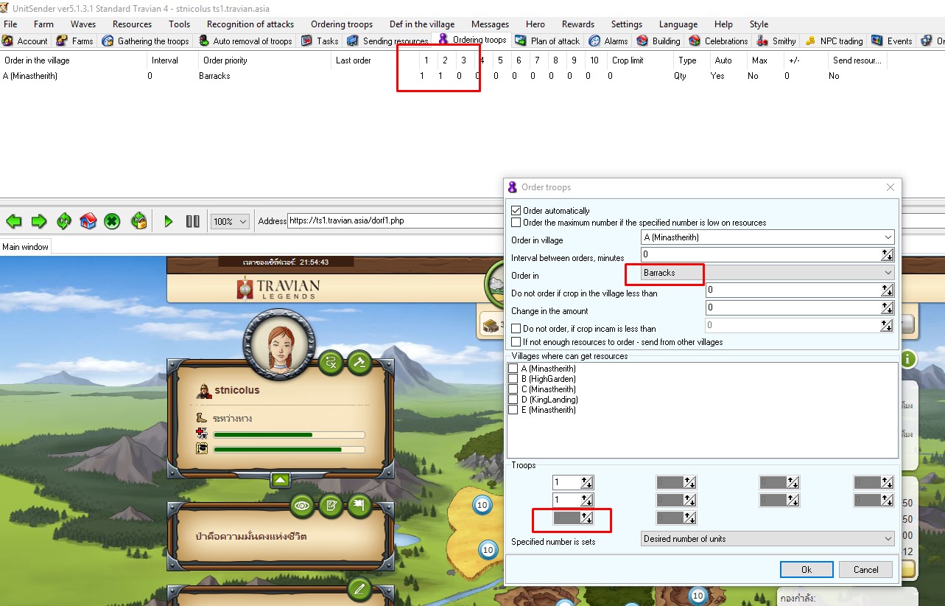
Task: Open the Farms tab
Action: tap(75, 41)
